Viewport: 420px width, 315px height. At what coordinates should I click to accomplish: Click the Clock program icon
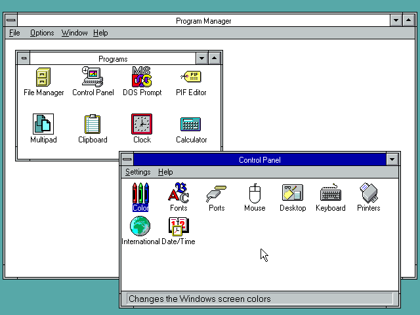pos(142,124)
